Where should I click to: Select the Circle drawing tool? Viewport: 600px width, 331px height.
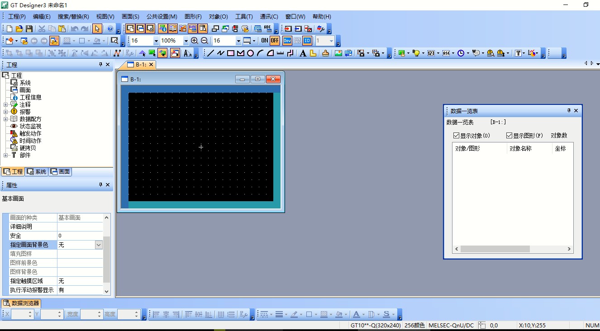[x=250, y=53]
